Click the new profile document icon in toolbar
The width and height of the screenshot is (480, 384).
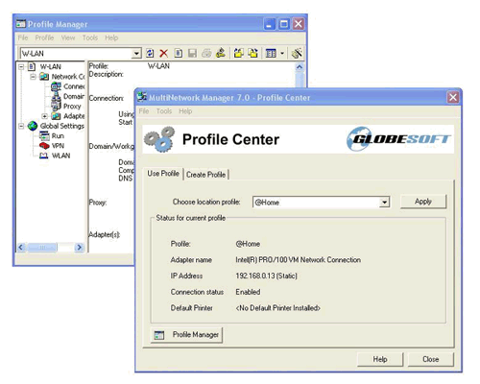(179, 53)
